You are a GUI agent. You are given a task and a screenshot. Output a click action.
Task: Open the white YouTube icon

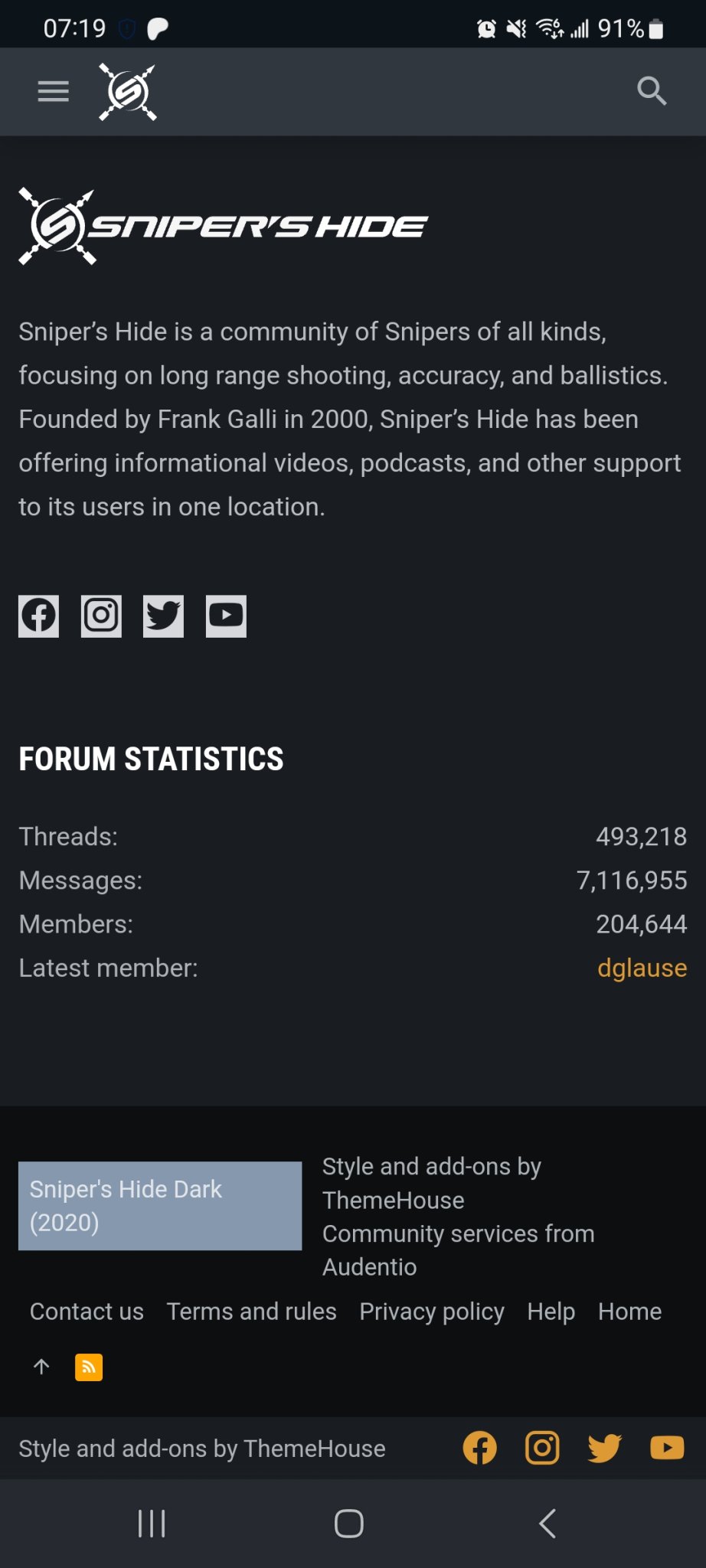pos(226,616)
